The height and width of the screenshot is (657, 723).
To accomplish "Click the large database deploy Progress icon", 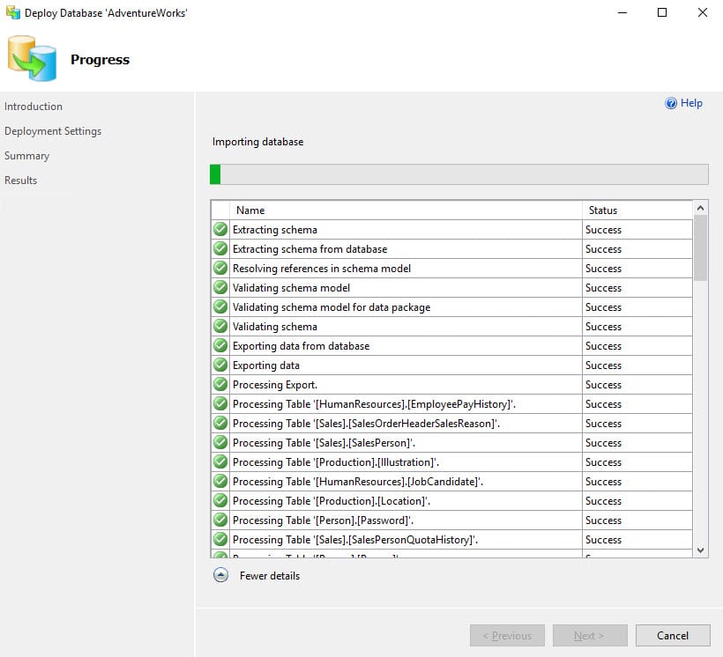I will (x=32, y=58).
